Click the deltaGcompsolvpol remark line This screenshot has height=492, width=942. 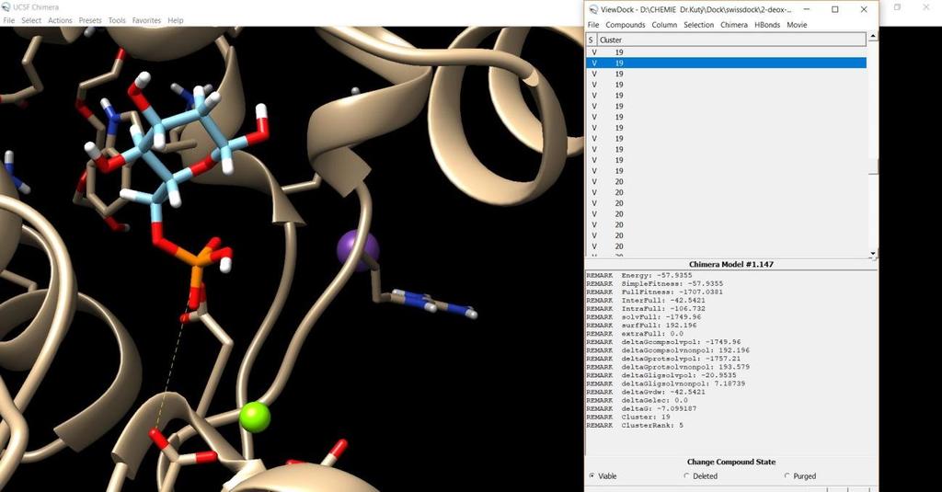[664, 342]
